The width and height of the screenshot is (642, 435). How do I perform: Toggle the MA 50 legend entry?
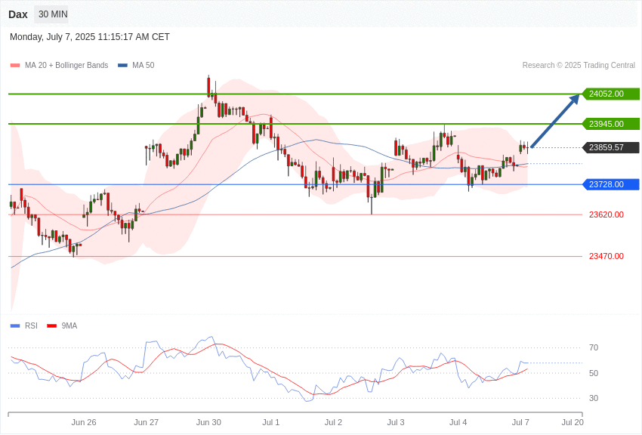pos(136,66)
